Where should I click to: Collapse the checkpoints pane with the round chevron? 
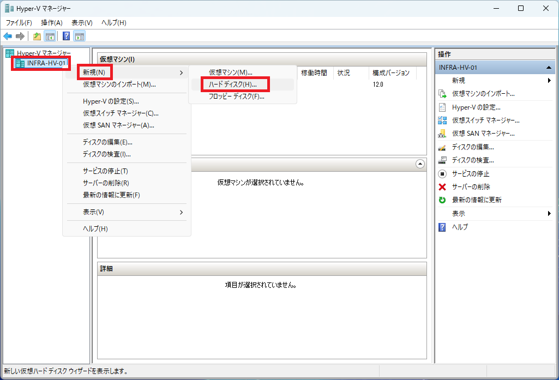(420, 164)
